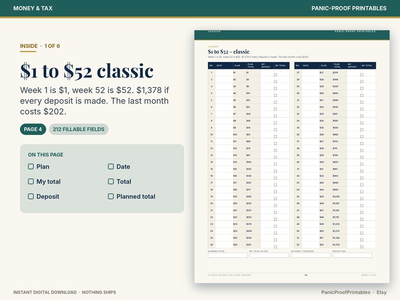The height and width of the screenshot is (300, 400).
Task: Check off week 30 in the tracker
Action: coord(362,95)
